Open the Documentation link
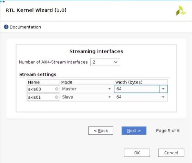The image size is (192, 163). 26,27
